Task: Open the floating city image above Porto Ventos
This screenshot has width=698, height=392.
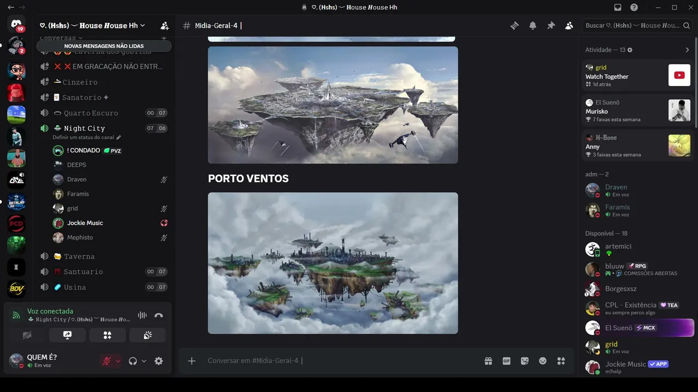Action: coord(333,105)
